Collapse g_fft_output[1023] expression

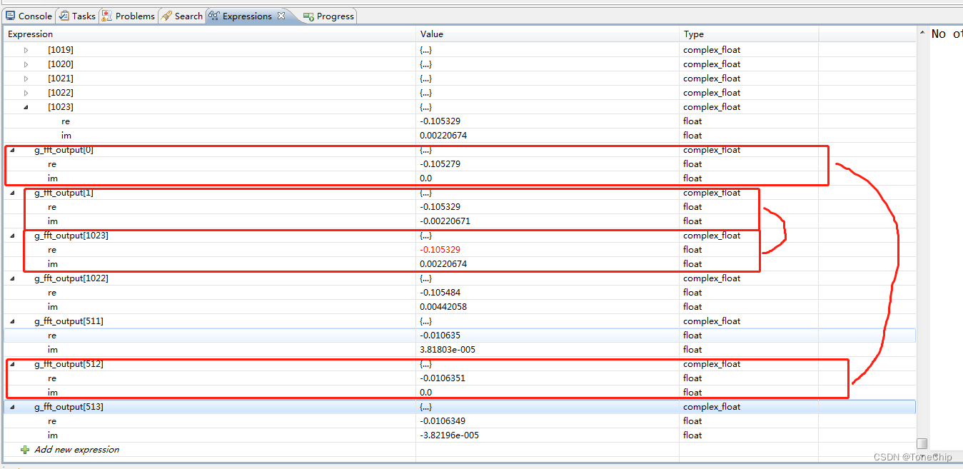click(13, 236)
